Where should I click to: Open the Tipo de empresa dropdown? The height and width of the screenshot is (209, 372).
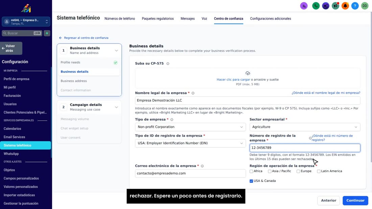190,127
